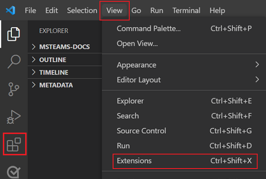Click the EXPLORER panel title
The image size is (266, 179).
54,31
